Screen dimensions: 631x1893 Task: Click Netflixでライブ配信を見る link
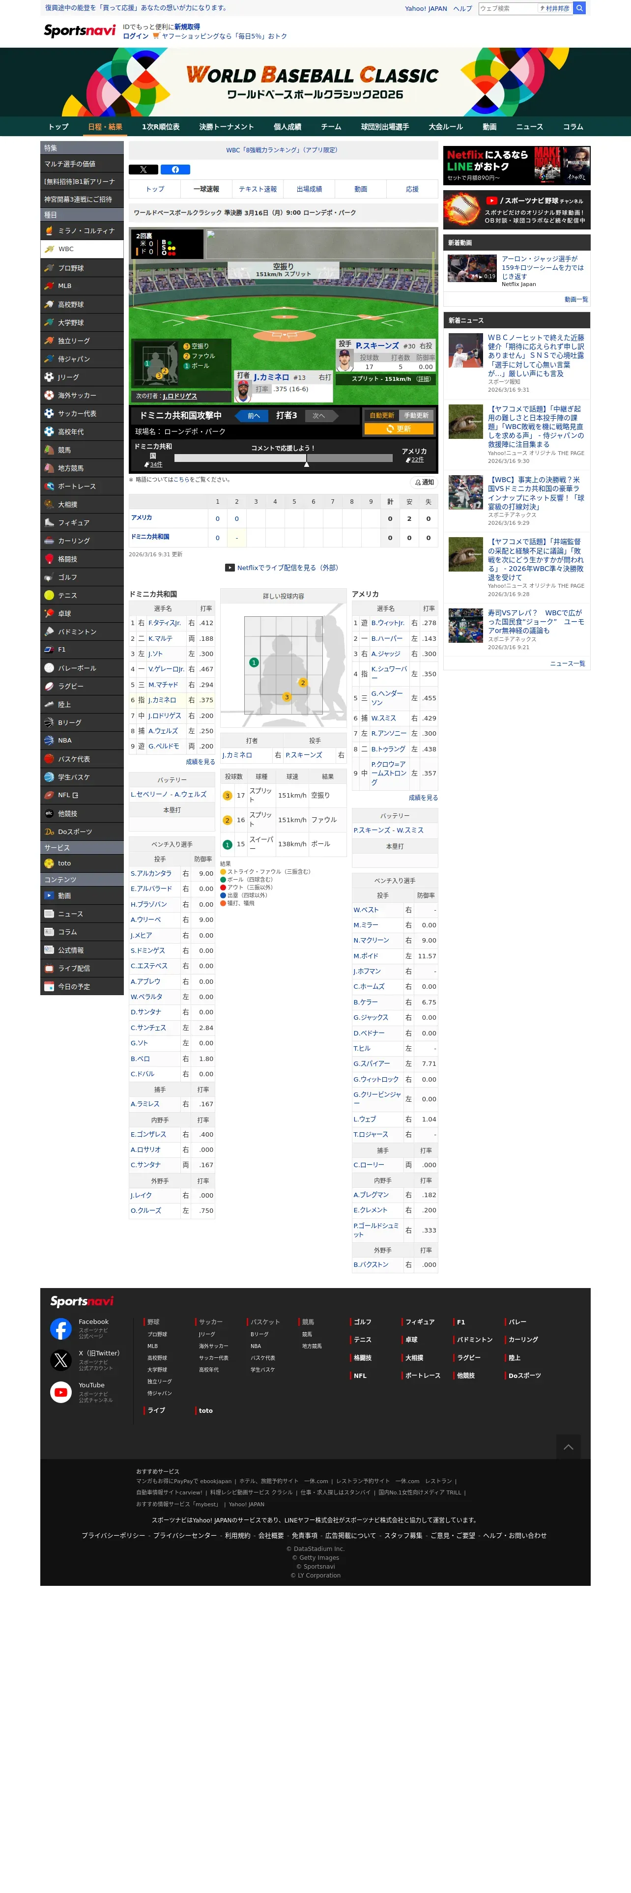click(287, 567)
